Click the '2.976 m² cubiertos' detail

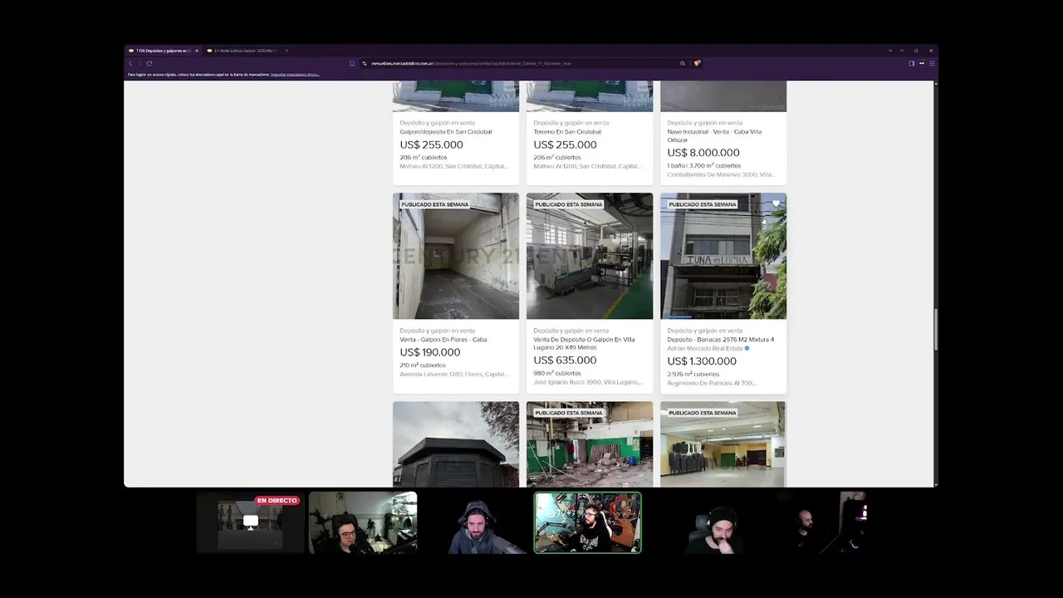(x=693, y=374)
